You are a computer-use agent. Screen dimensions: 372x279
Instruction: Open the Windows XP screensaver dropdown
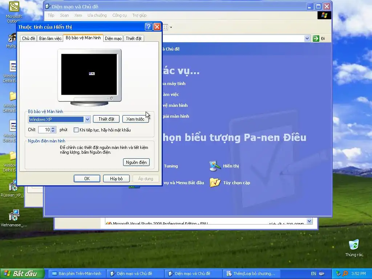point(87,119)
